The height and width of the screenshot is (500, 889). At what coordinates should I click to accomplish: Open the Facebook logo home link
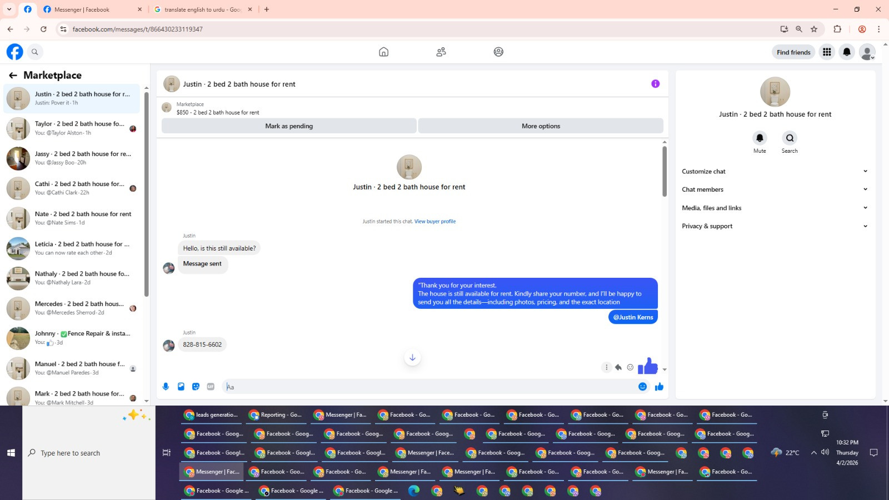coord(15,52)
